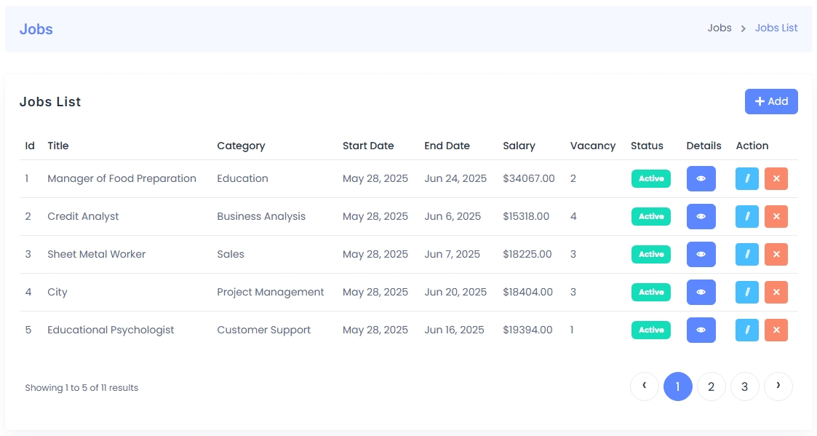Edit the City job row

746,292
